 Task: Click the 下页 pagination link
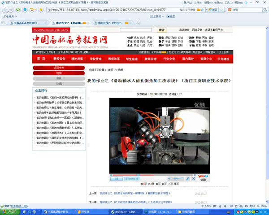click(170, 184)
